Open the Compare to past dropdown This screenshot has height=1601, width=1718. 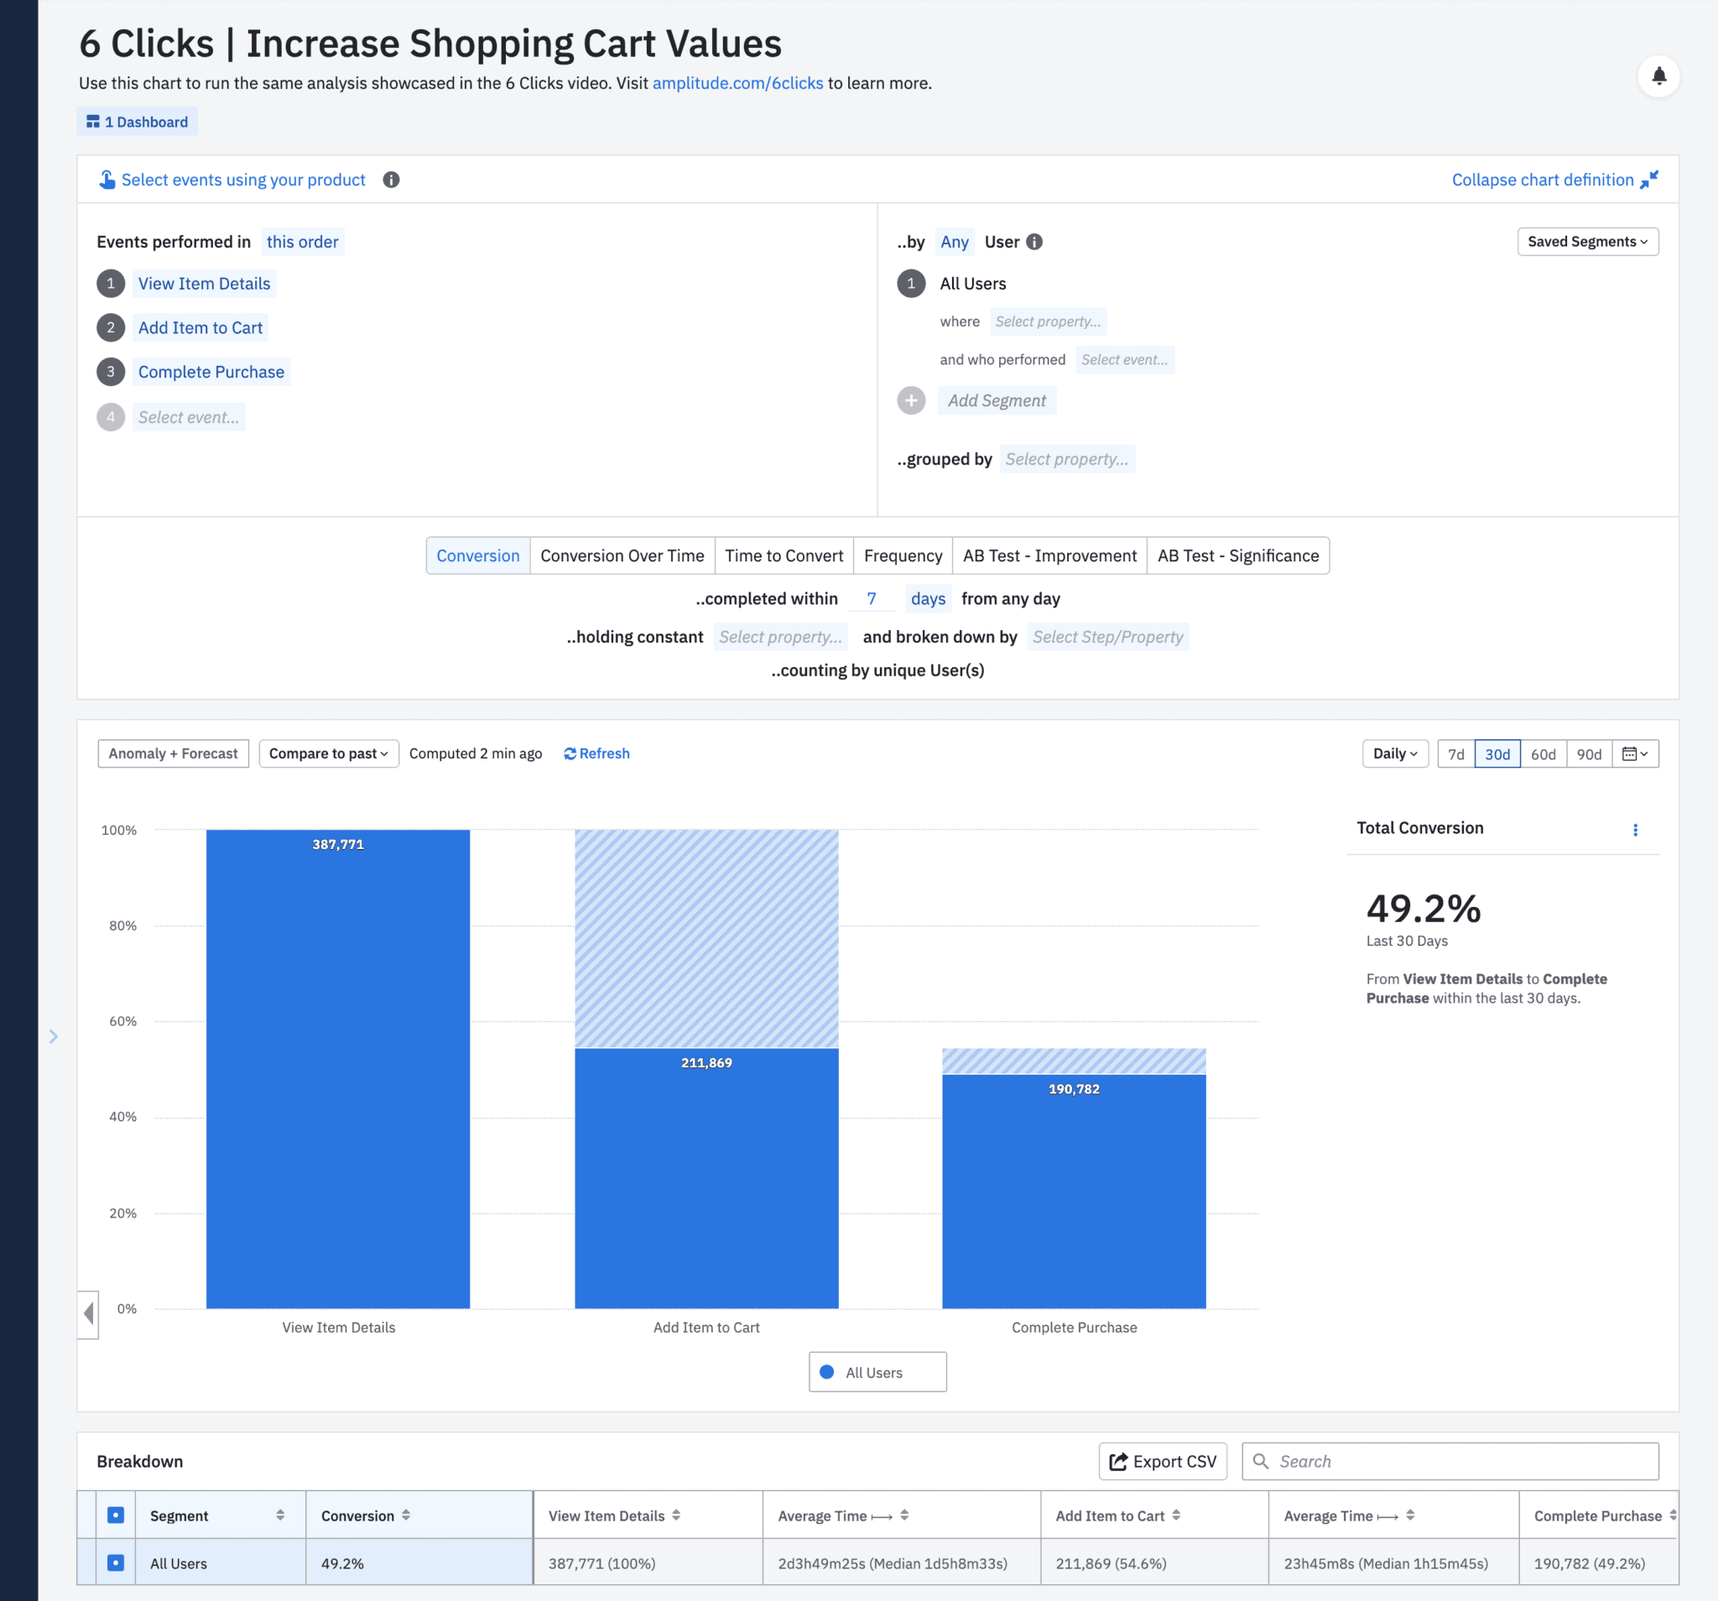pos(328,753)
